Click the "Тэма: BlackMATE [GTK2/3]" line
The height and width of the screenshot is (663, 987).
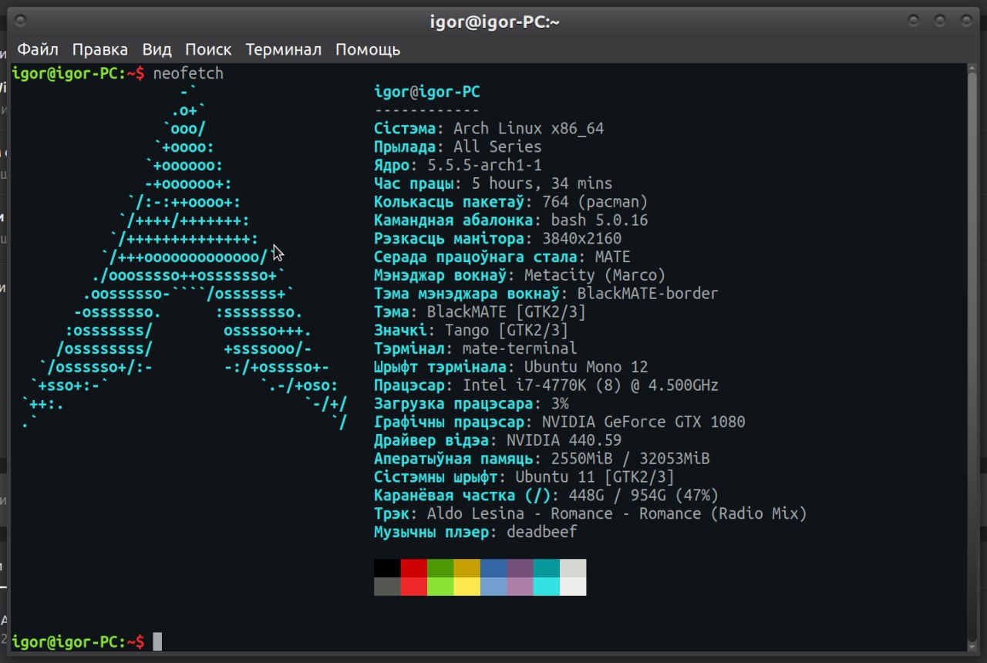click(x=480, y=312)
